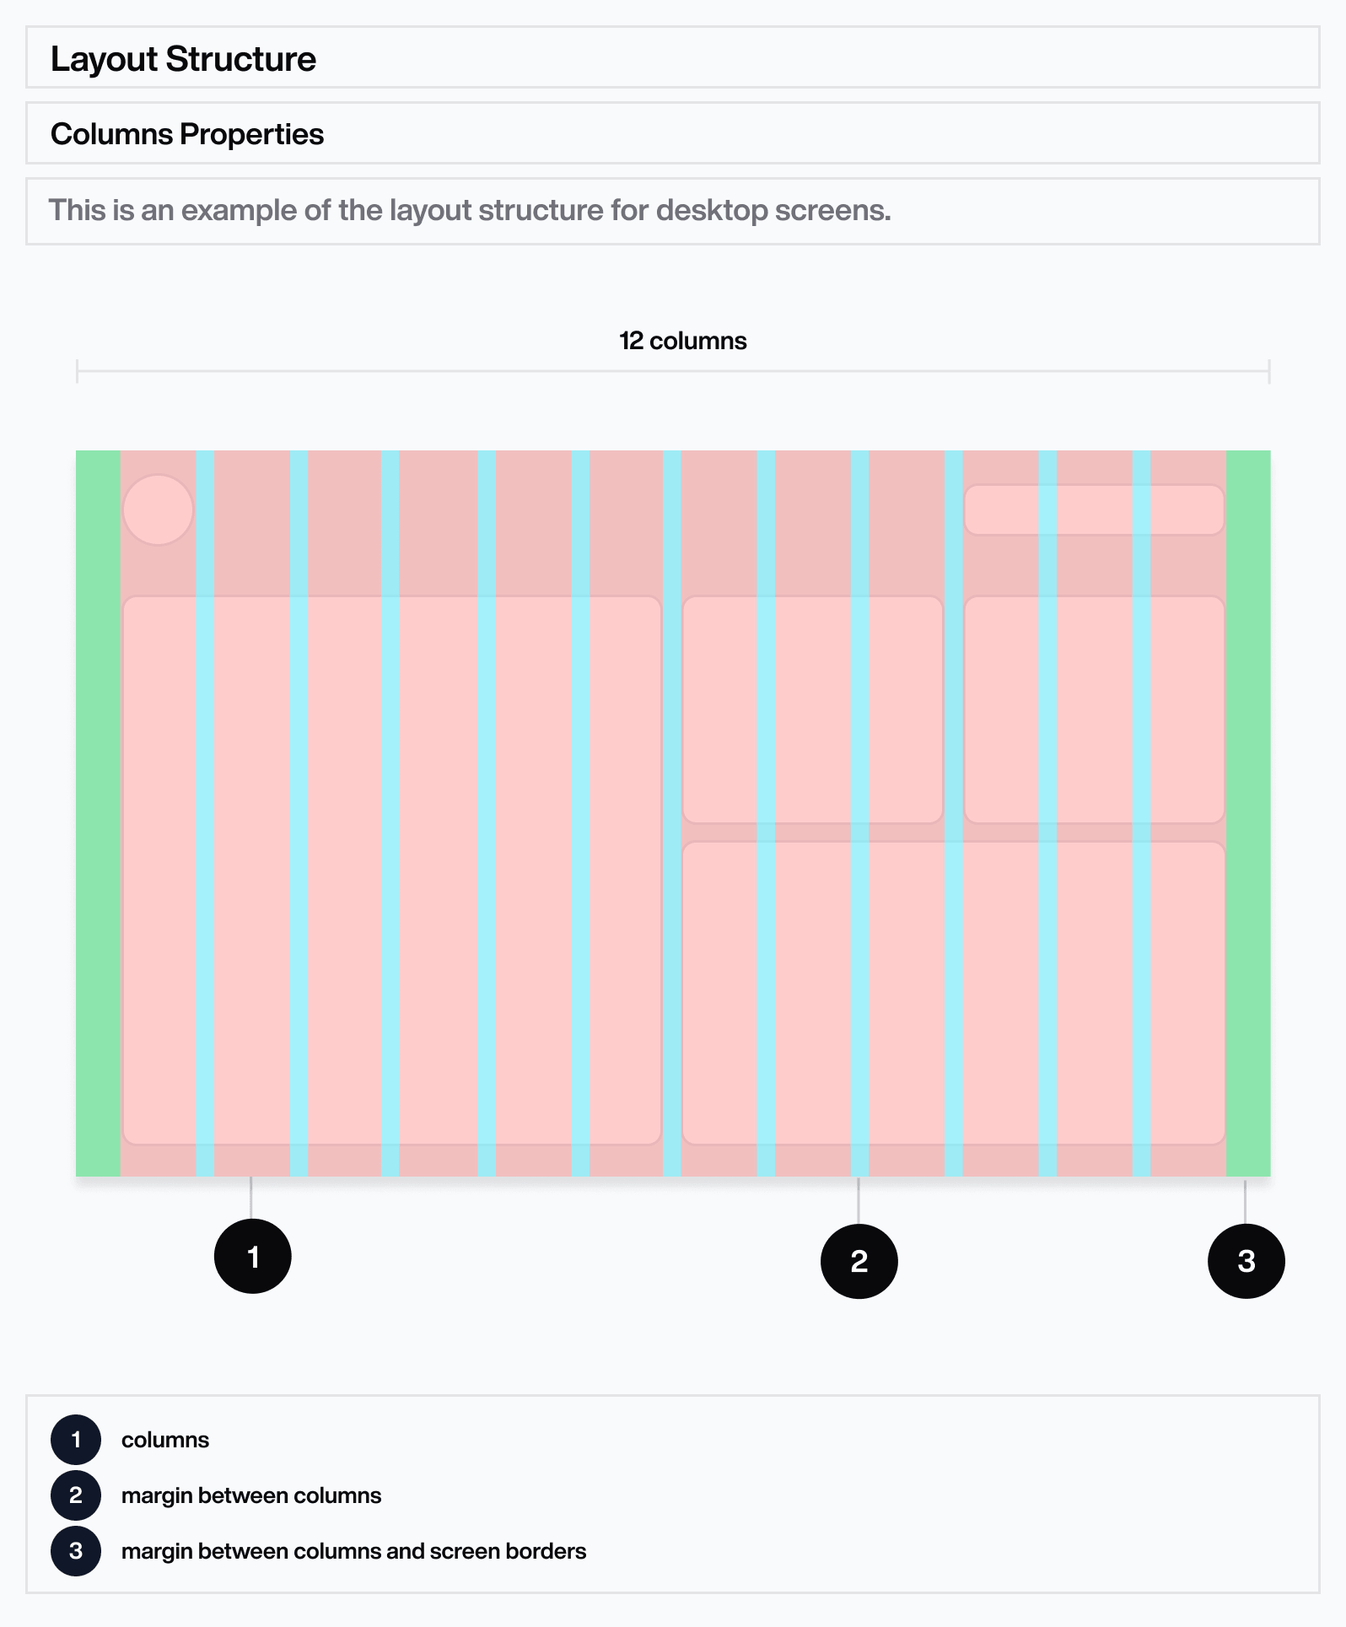Select the legend badge 2 beside margin between columns

[76, 1495]
